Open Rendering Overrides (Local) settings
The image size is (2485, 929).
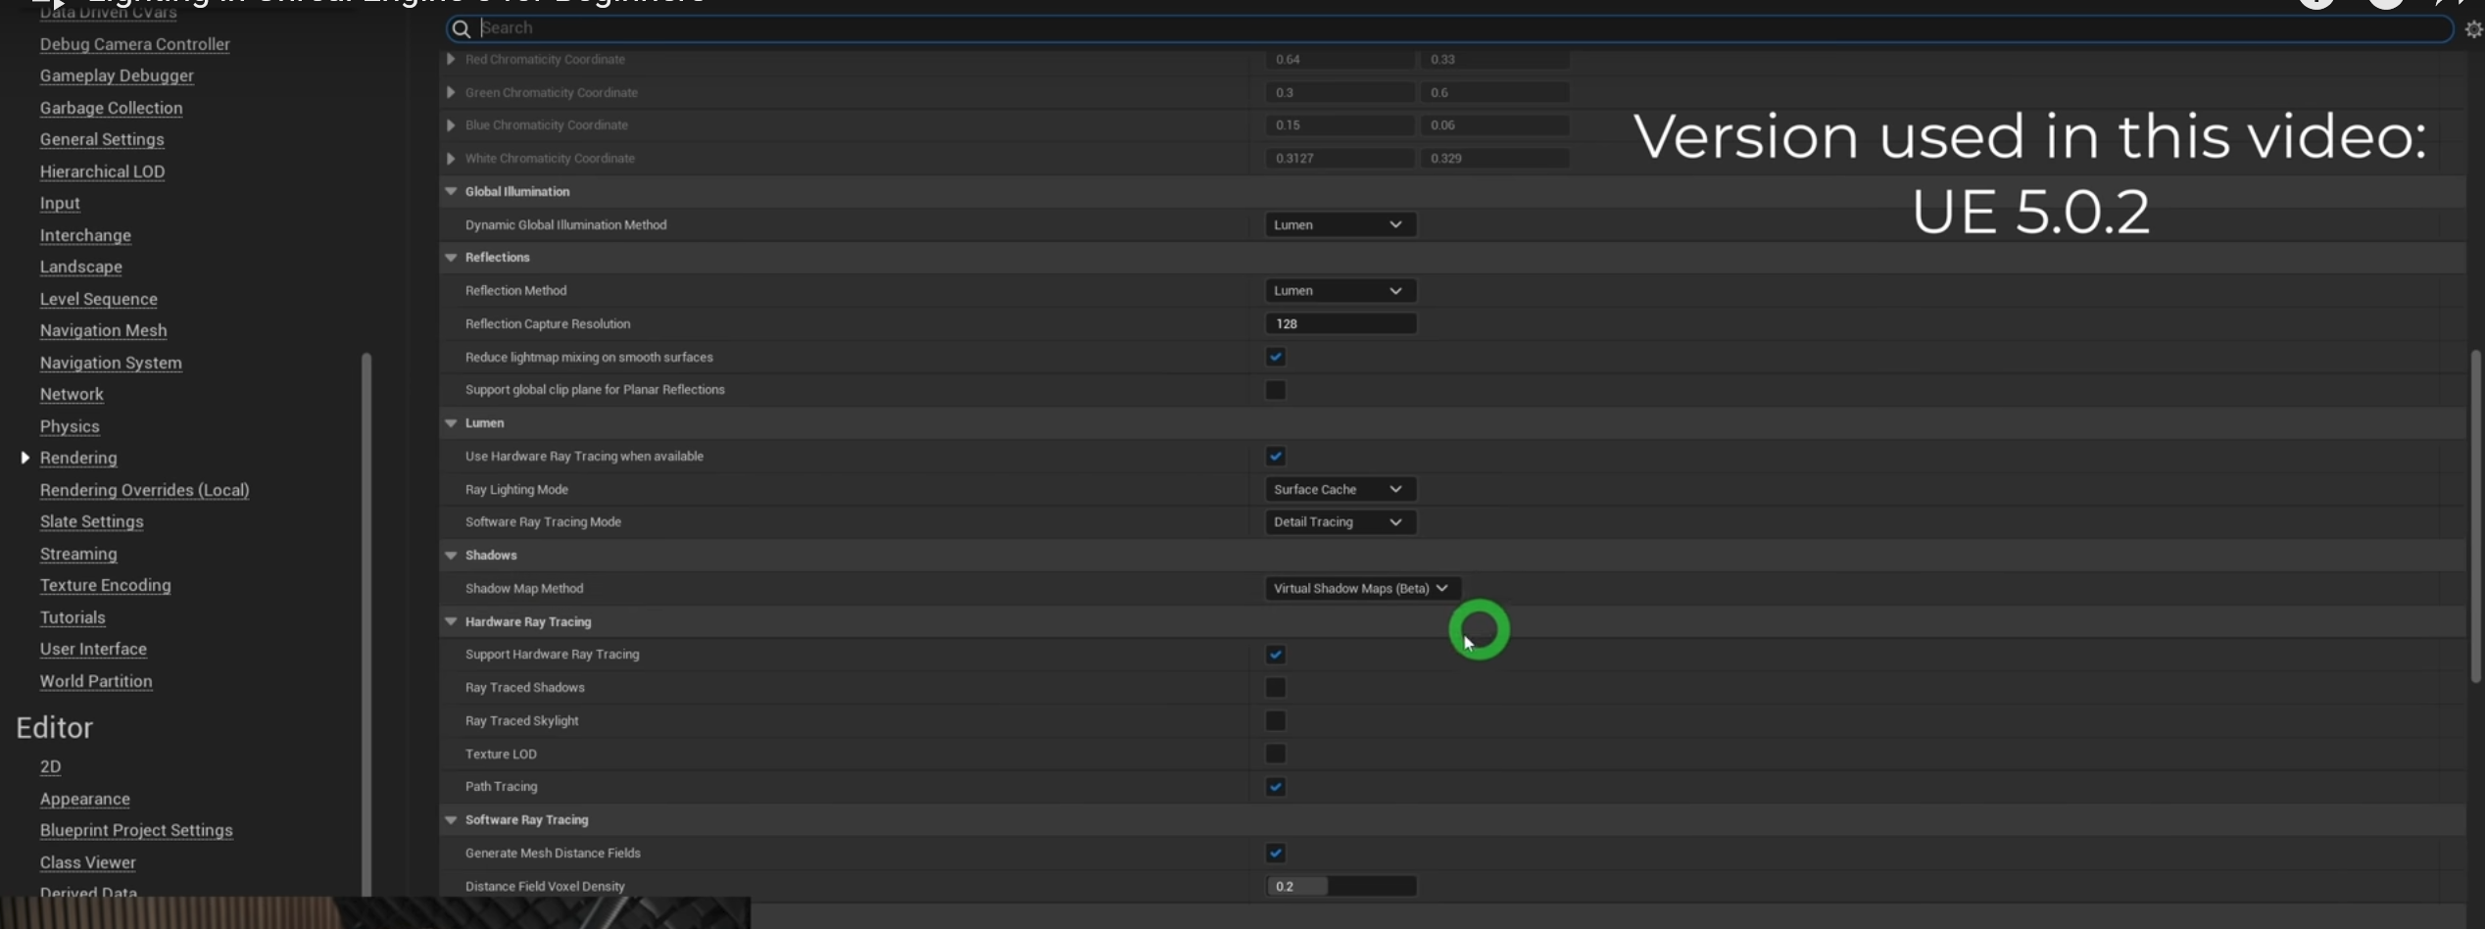coord(144,490)
